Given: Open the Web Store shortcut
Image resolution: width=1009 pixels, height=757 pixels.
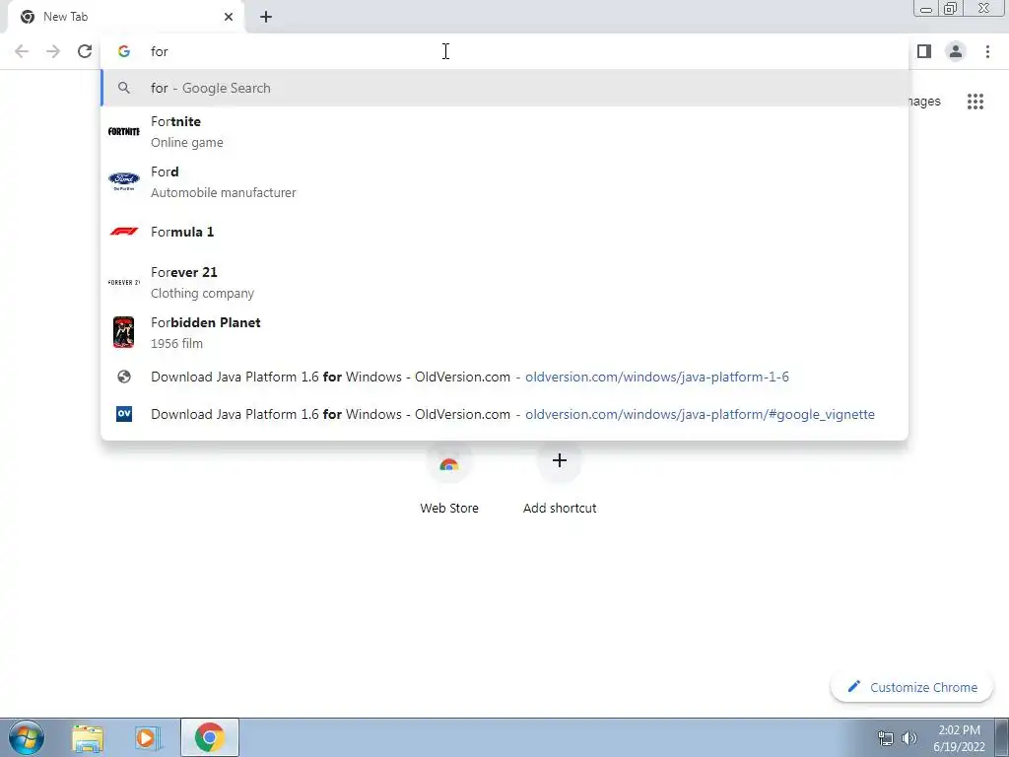Looking at the screenshot, I should click(449, 480).
